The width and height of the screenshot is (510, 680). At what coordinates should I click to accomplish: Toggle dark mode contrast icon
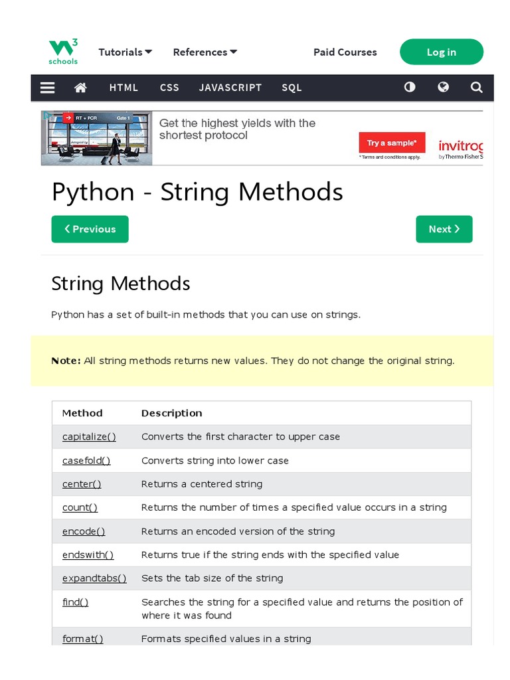click(410, 87)
